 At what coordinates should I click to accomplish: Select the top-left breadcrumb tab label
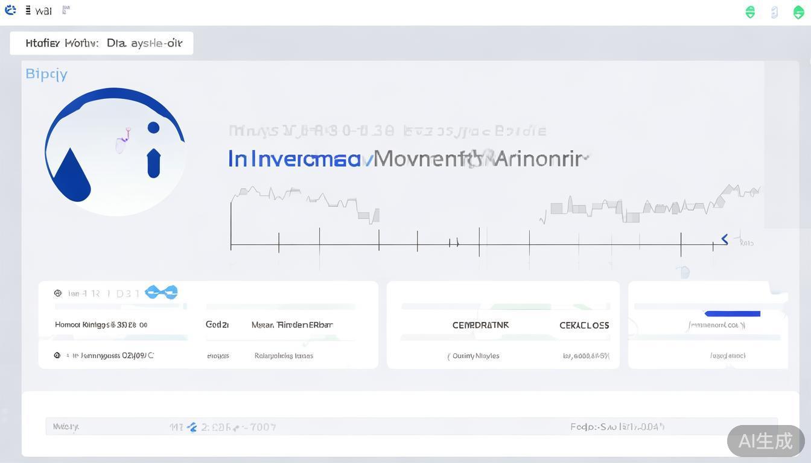pos(101,43)
